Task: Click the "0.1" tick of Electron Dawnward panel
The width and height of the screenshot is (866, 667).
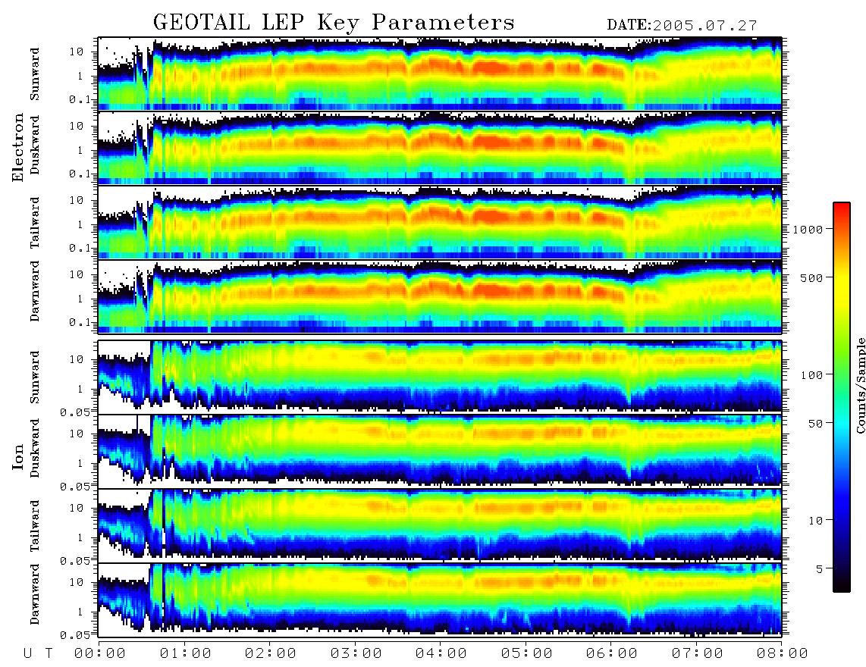Action: coord(80,322)
